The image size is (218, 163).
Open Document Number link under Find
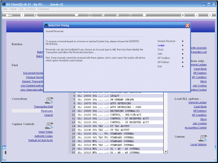click(33, 73)
